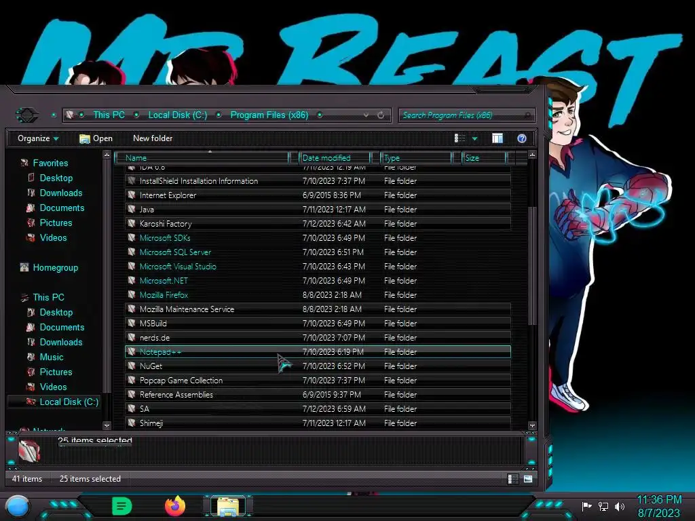This screenshot has width=695, height=521.
Task: Select This PC in the address breadcrumb
Action: click(x=109, y=115)
